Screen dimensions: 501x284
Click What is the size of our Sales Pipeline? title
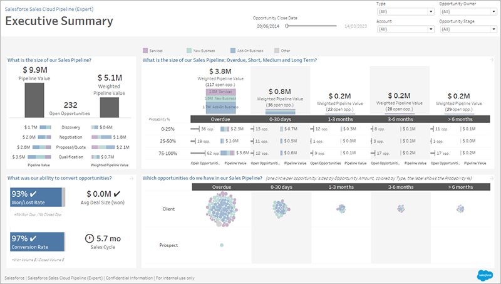[x=49, y=60]
